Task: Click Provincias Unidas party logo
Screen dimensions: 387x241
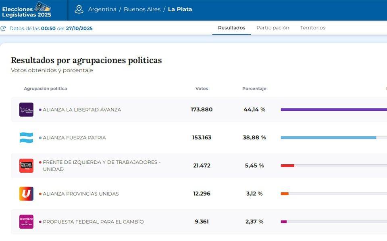Action: (26, 194)
